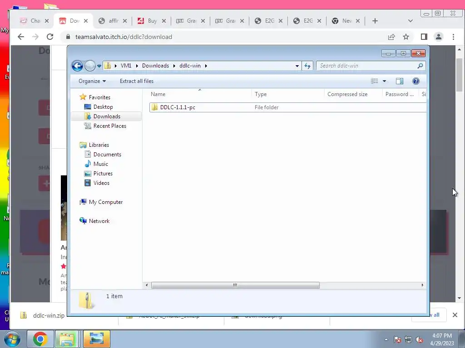The width and height of the screenshot is (465, 348).
Task: Select Favorites in navigation pane
Action: coord(99,97)
